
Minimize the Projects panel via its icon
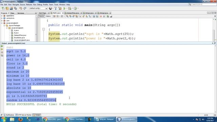36,13
